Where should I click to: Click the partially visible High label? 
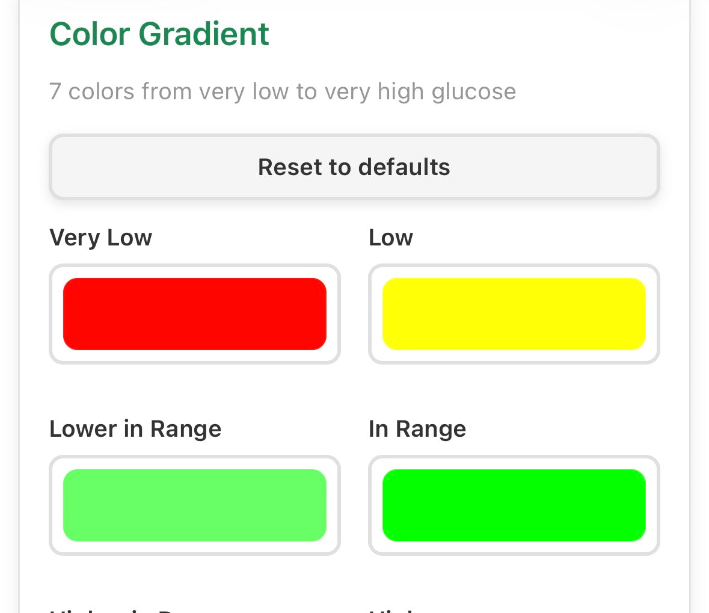391,609
